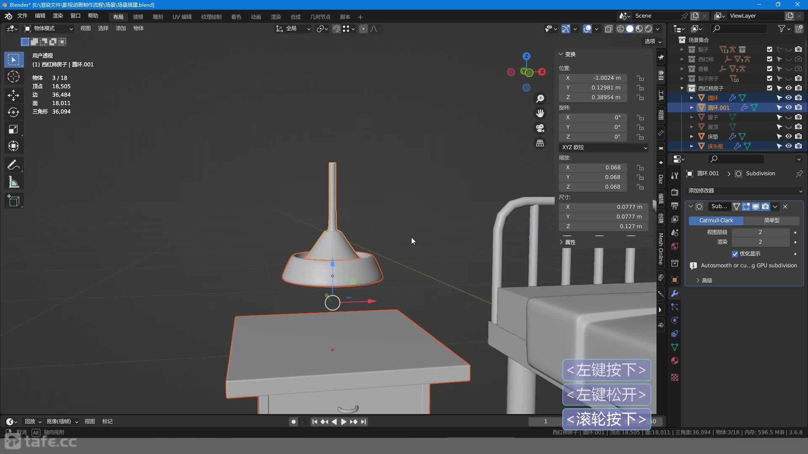
Task: Toggle X-ray display in viewport header
Action: (609, 29)
